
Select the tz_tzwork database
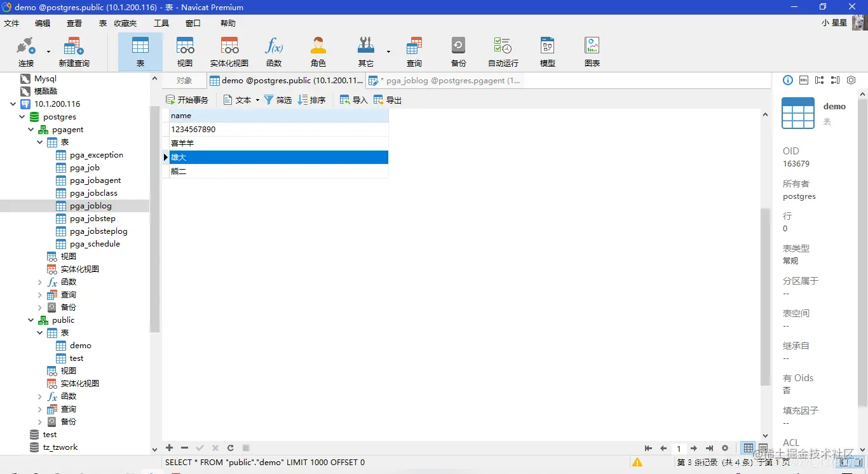tap(60, 447)
